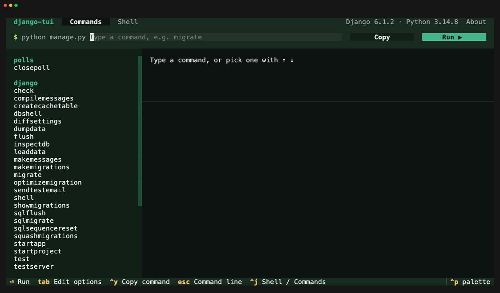Click the footer Run shortcut
The image size is (500, 293).
(20, 282)
